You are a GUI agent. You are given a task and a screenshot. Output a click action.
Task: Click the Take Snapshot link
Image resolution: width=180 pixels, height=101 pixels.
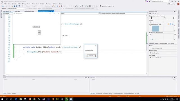pos(156,53)
